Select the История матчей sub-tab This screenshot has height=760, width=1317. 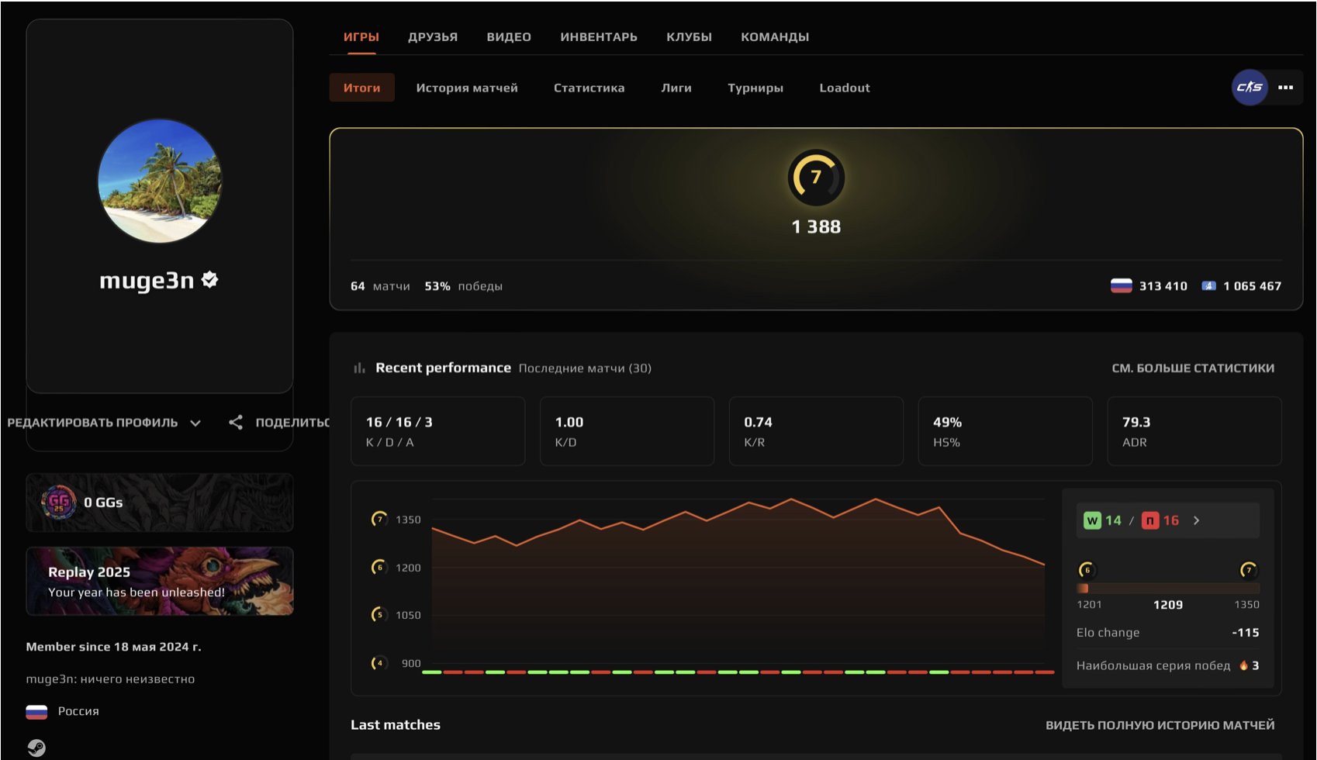pos(466,88)
